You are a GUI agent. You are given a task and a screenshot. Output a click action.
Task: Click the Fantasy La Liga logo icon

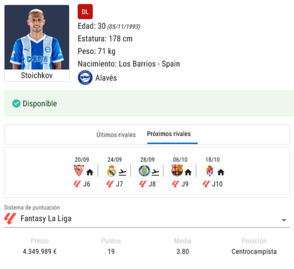click(10, 219)
